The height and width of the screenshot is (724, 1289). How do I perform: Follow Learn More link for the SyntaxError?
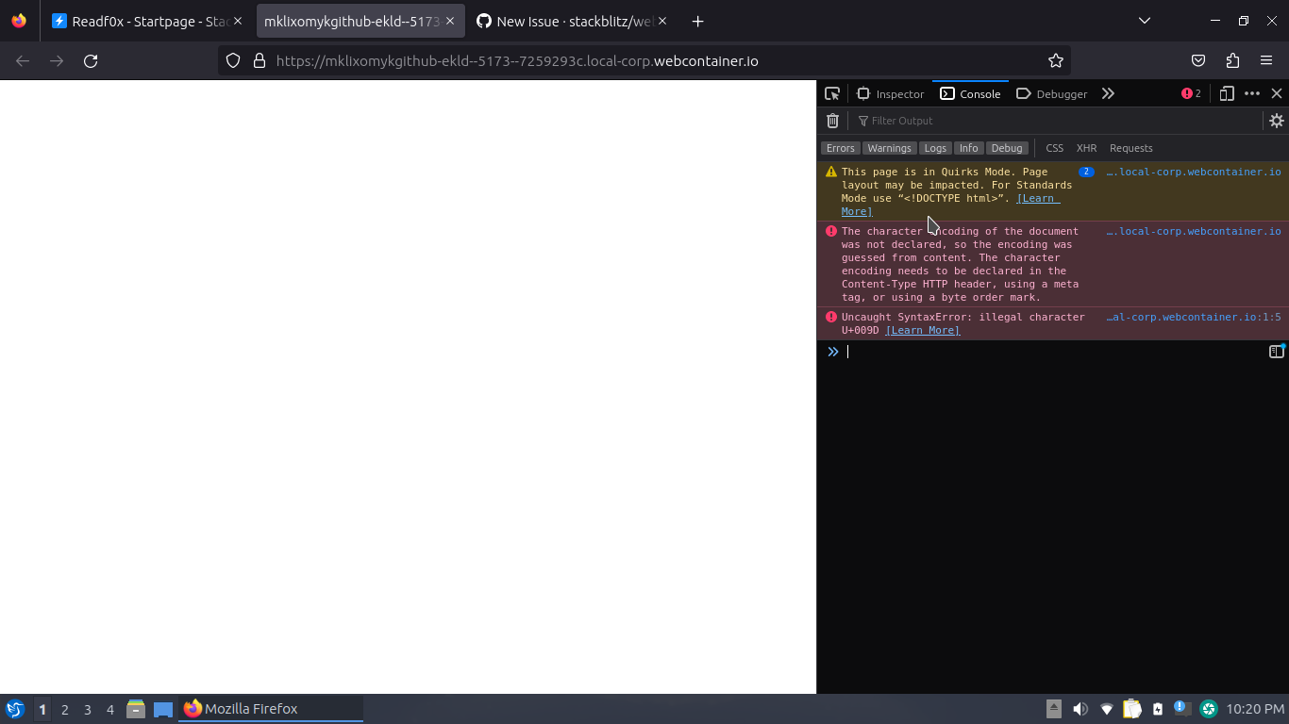(922, 330)
